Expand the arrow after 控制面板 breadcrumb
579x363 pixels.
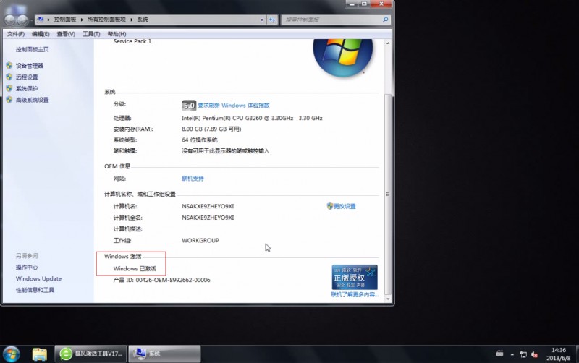82,20
